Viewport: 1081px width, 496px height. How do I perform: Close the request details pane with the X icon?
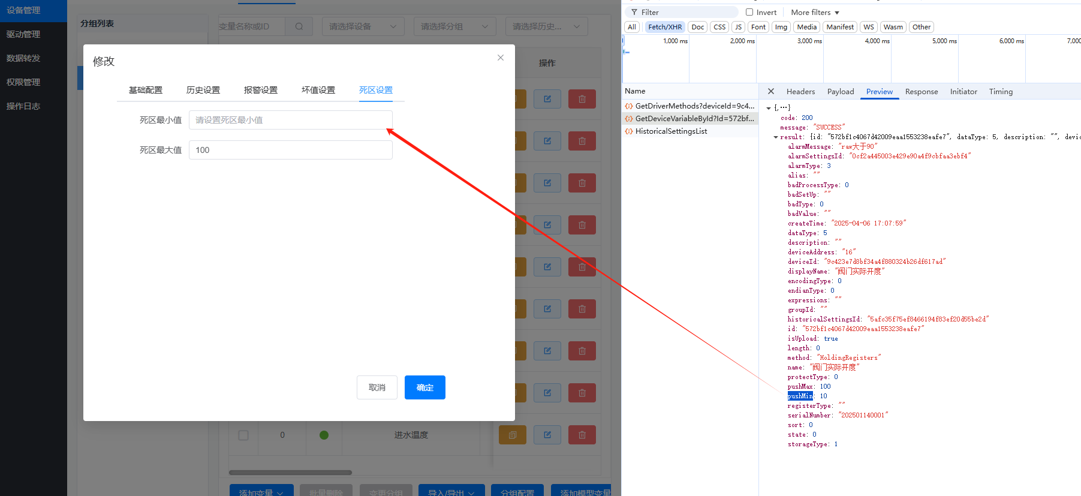(771, 91)
